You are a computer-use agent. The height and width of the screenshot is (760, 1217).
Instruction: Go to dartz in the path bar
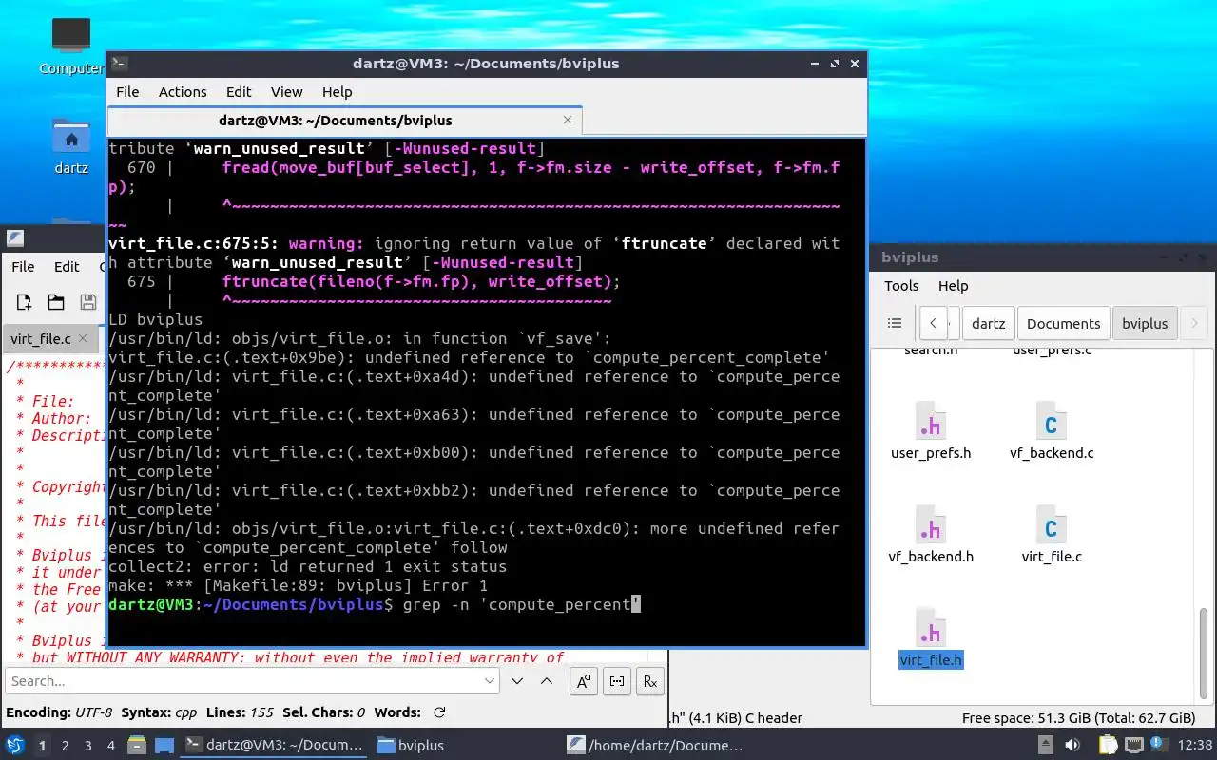[989, 323]
